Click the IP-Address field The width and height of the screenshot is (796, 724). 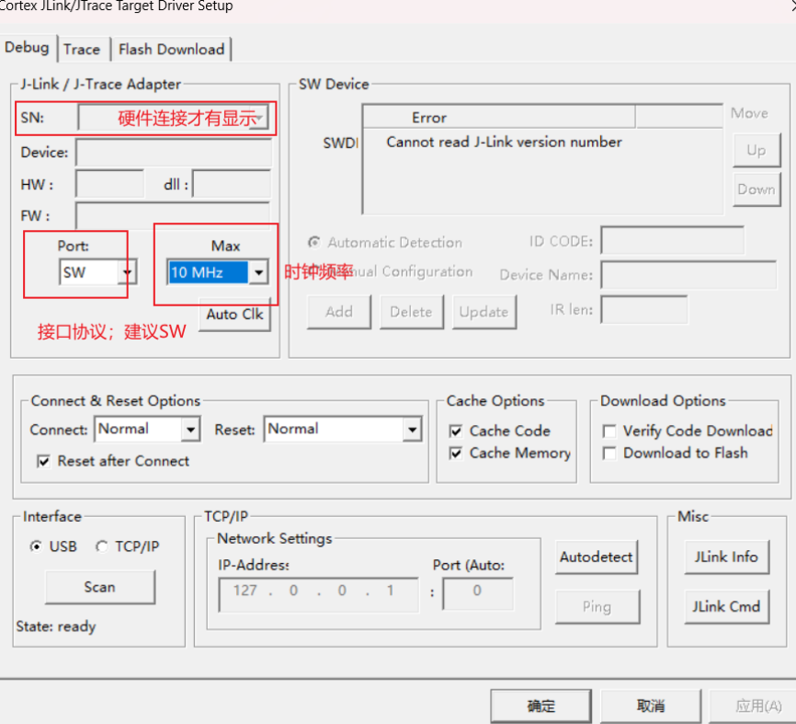318,594
